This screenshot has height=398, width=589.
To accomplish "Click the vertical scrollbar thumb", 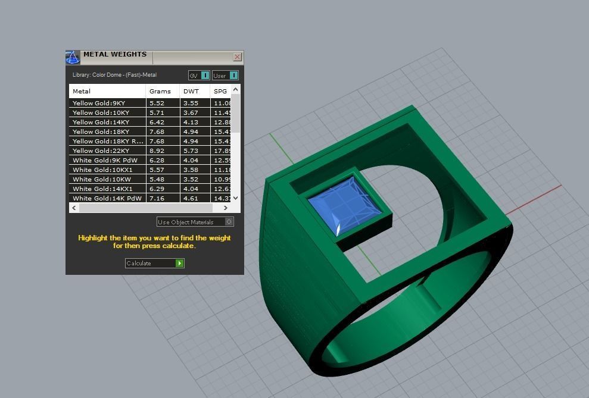I will point(235,113).
